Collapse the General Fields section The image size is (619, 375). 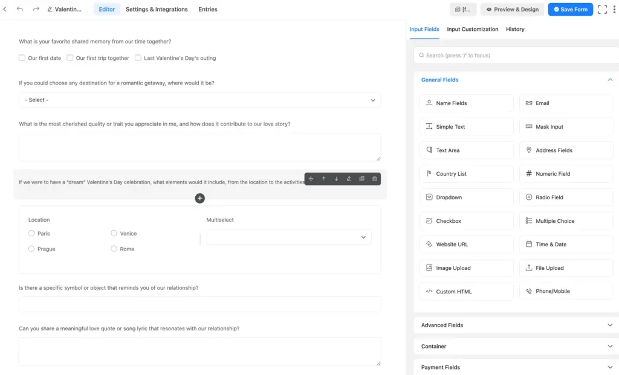pyautogui.click(x=611, y=79)
